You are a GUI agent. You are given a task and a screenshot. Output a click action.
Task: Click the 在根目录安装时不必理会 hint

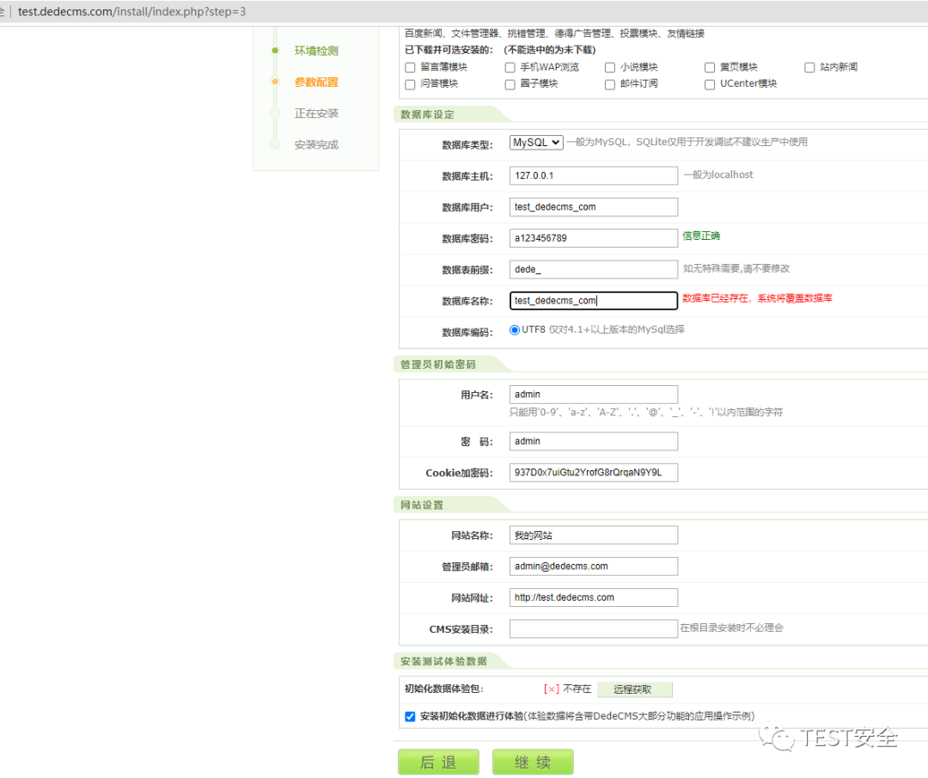(x=731, y=628)
